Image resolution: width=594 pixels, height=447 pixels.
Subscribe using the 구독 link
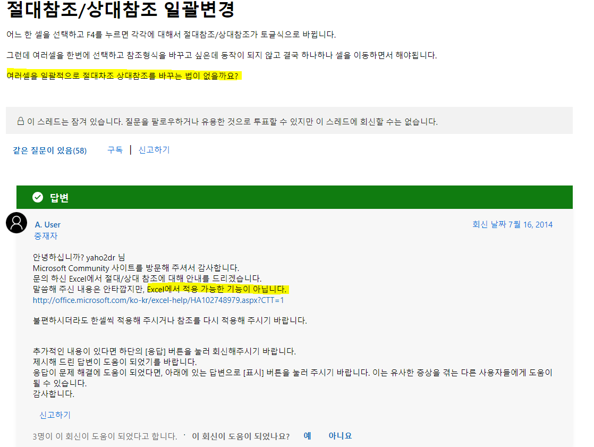(x=115, y=150)
